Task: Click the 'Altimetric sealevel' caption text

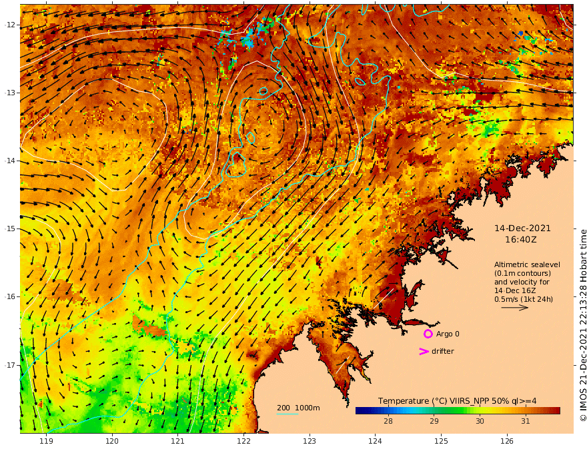Action: pos(527,264)
